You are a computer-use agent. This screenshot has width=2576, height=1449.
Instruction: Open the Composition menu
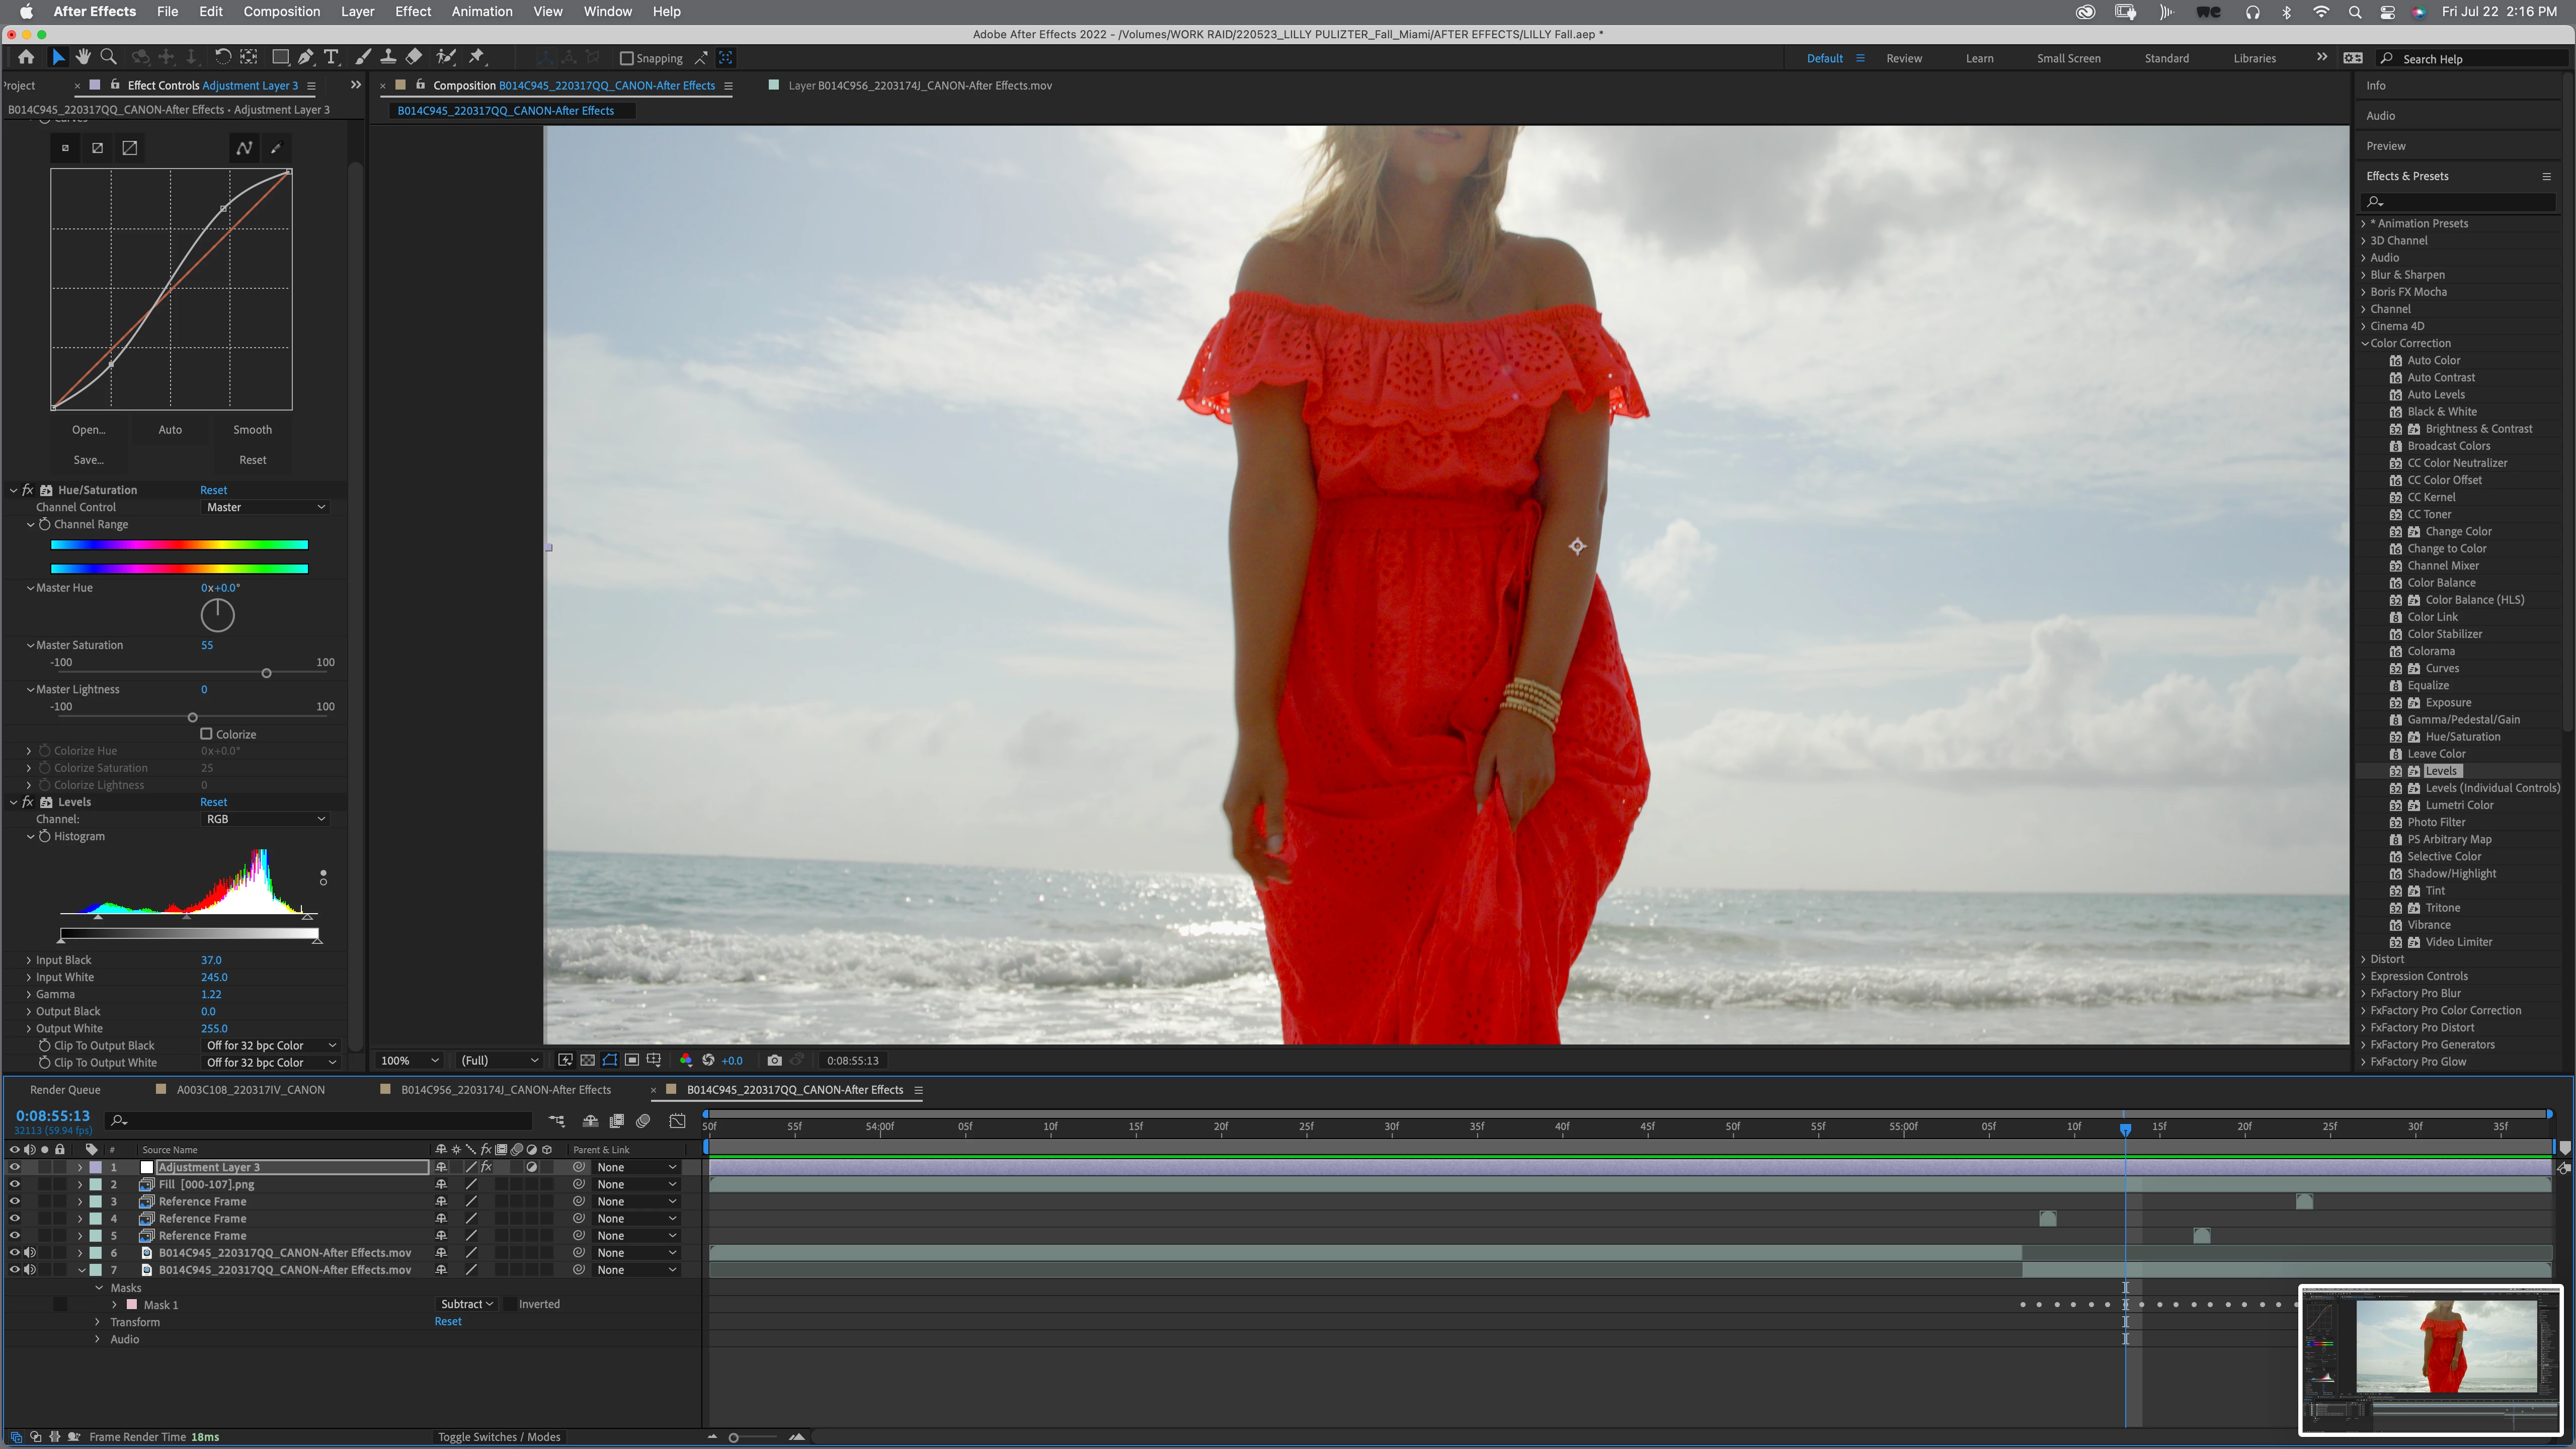pos(282,11)
